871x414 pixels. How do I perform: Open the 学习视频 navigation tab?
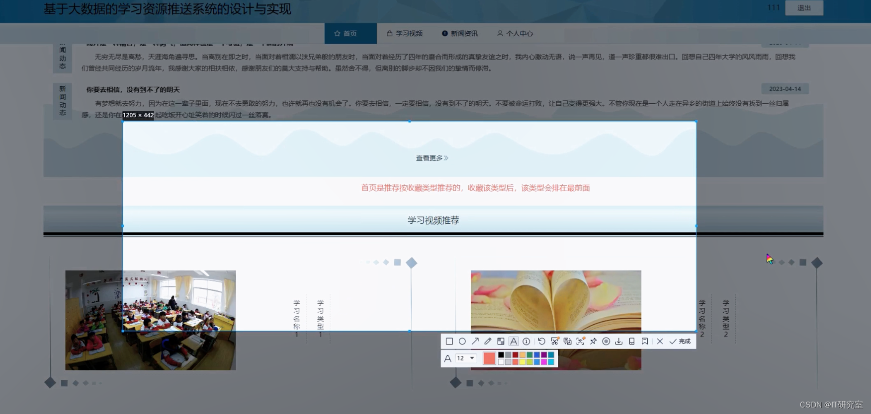[x=405, y=33]
